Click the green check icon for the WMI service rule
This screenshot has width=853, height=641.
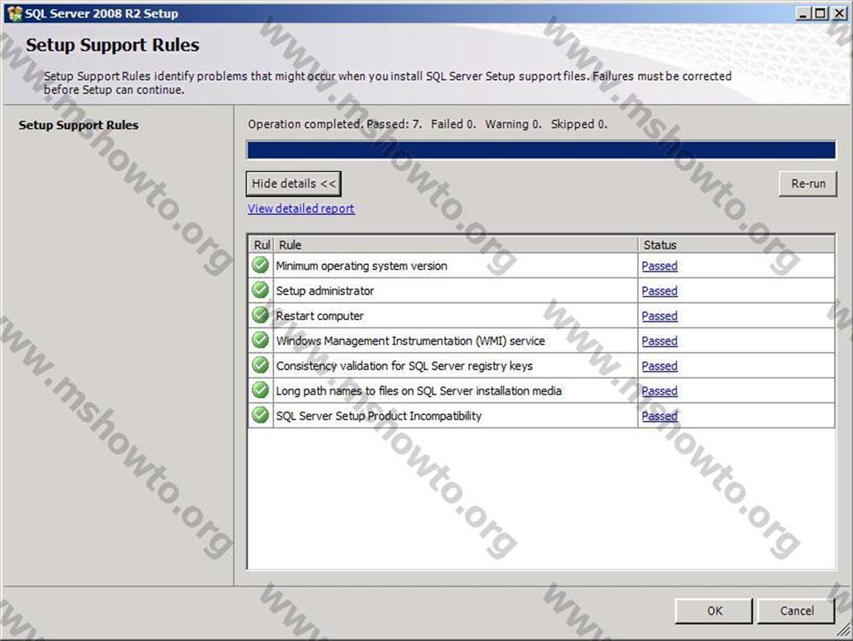point(261,341)
